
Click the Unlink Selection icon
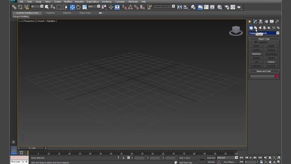(x=20, y=7)
